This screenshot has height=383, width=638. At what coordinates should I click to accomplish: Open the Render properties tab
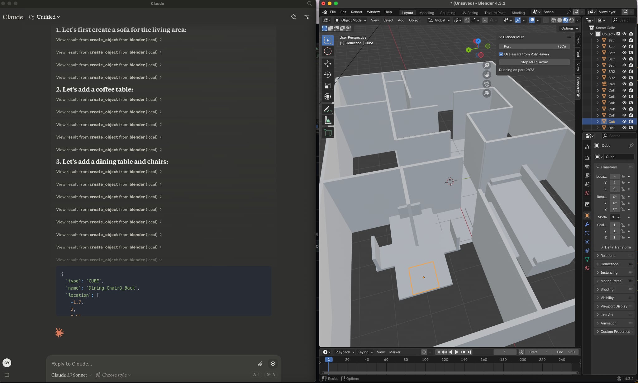[x=587, y=158]
